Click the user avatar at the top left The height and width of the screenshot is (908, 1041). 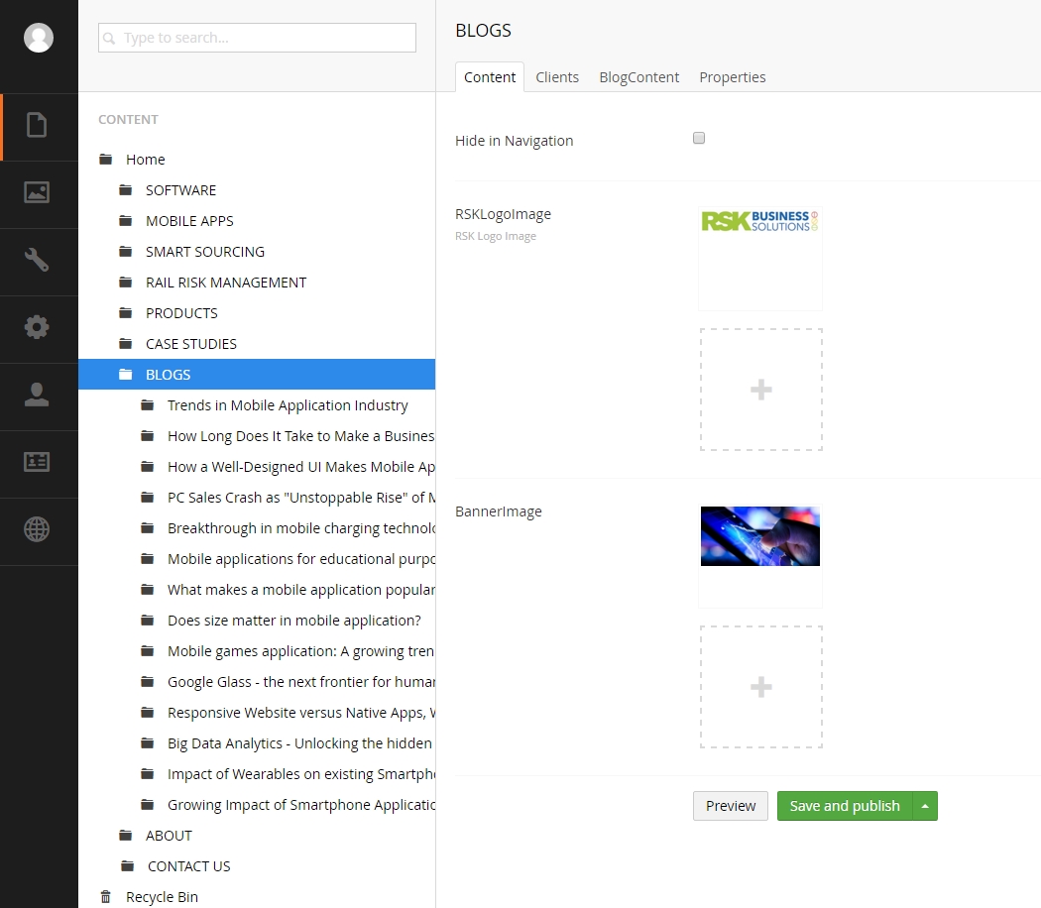pos(39,38)
